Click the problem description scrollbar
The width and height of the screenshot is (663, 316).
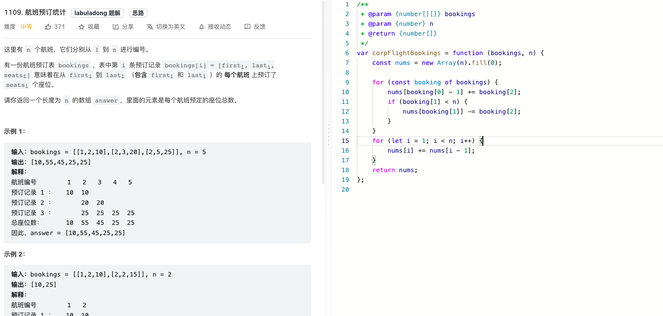point(323,93)
